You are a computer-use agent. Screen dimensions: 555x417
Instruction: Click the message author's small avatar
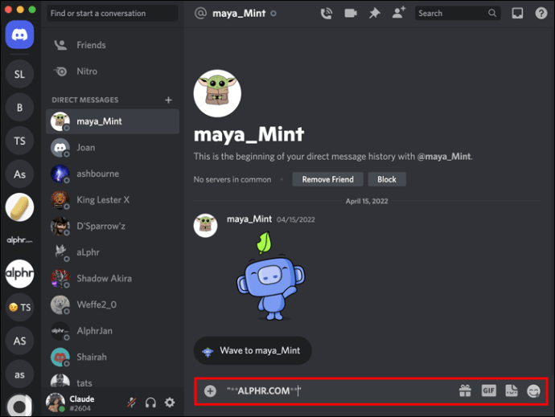click(205, 225)
